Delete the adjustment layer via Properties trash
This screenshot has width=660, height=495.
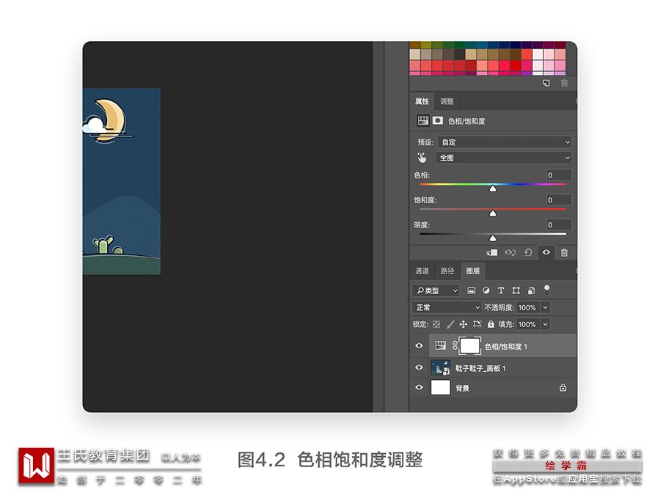click(x=564, y=252)
